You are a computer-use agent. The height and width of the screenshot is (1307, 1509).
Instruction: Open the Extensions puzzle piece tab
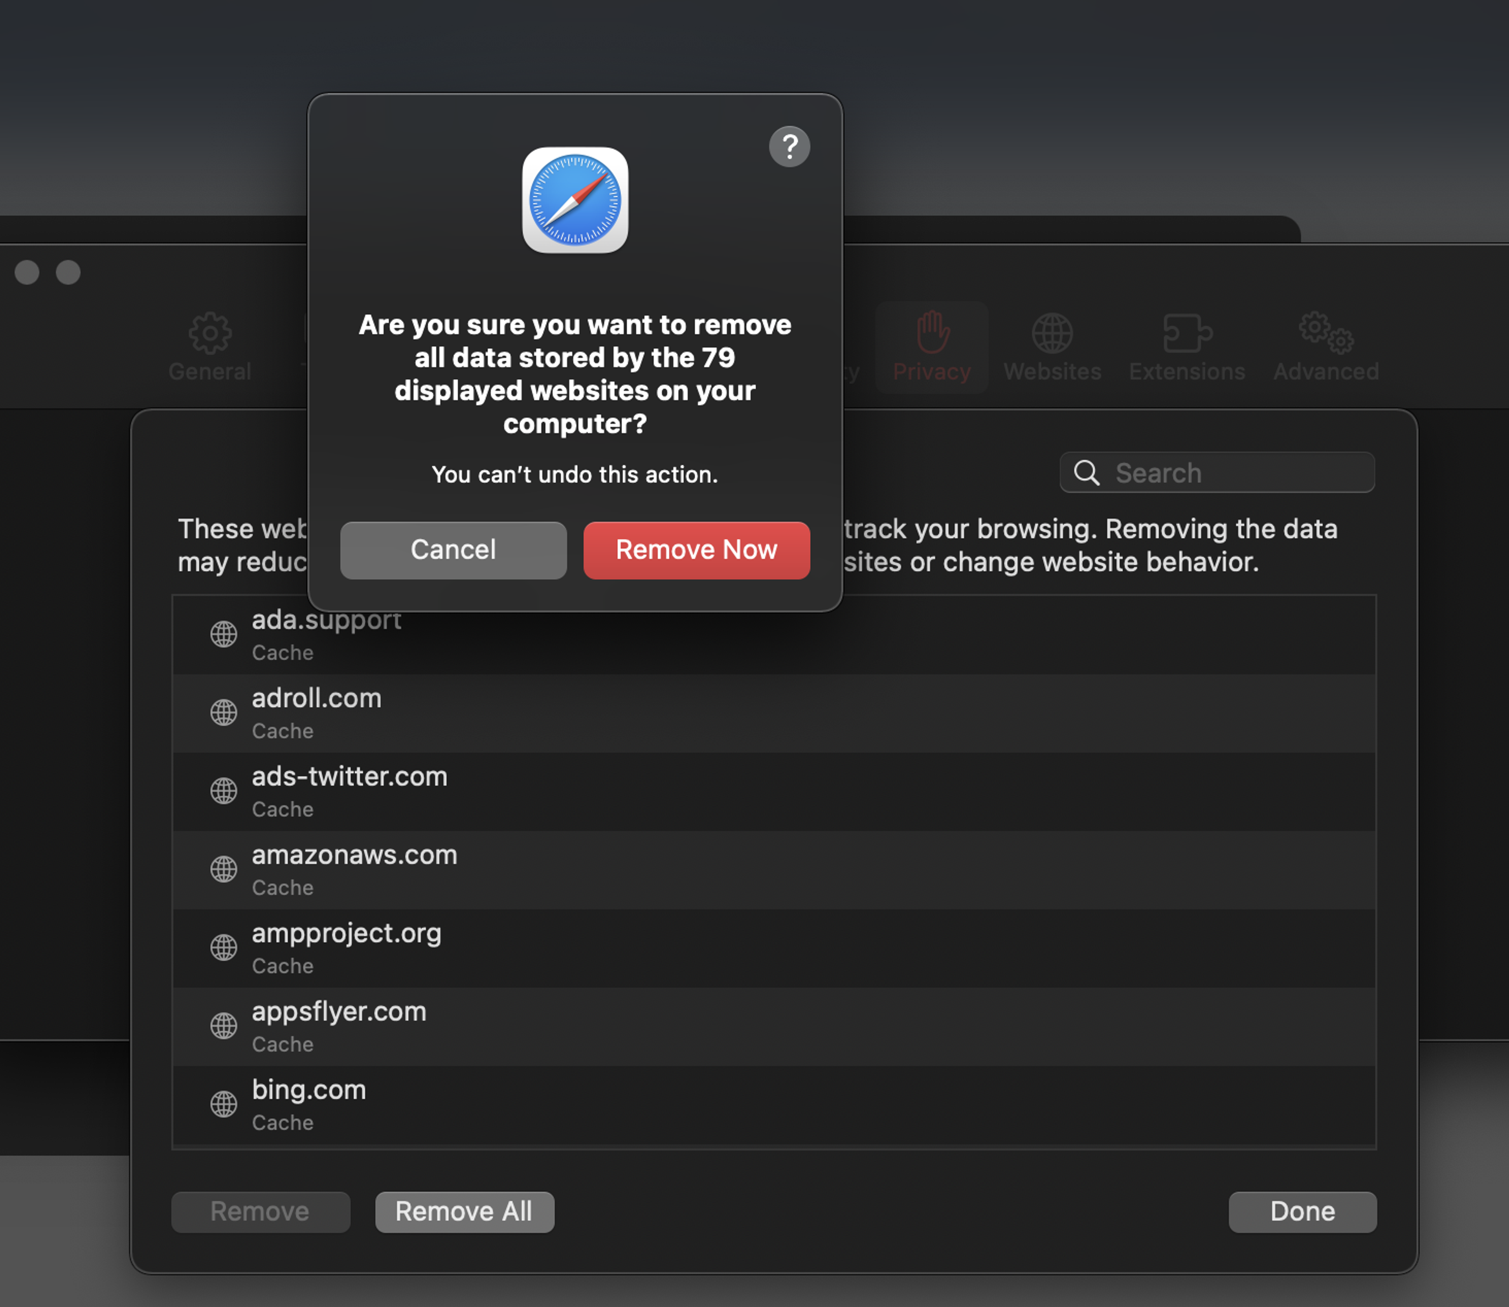[1187, 347]
